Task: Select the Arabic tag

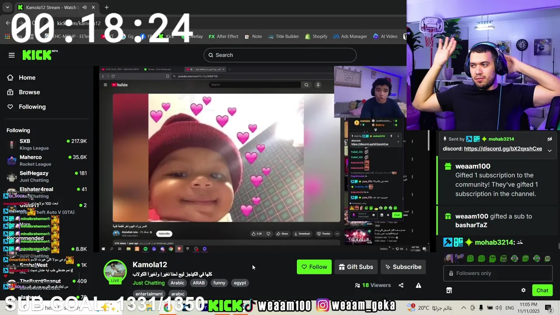Action: pyautogui.click(x=177, y=283)
